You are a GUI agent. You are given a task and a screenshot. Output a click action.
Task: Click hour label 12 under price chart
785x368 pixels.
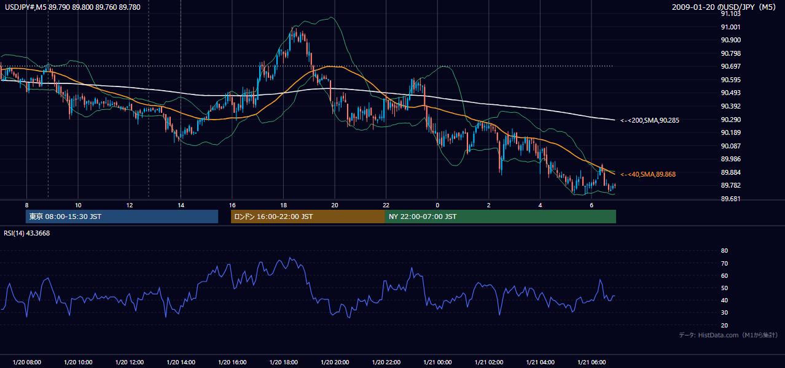pyautogui.click(x=129, y=205)
